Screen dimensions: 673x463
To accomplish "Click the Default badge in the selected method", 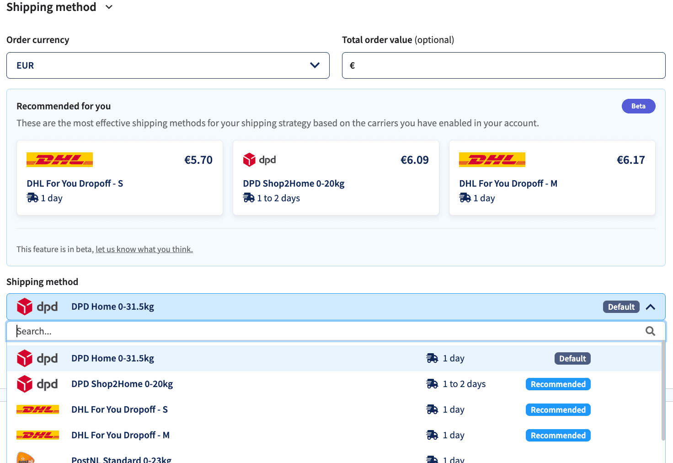I will (621, 307).
